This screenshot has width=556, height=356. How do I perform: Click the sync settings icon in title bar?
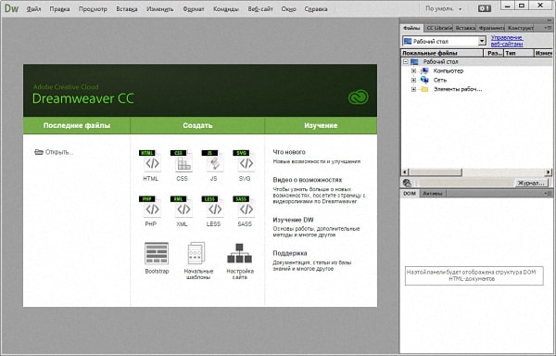pyautogui.click(x=485, y=8)
